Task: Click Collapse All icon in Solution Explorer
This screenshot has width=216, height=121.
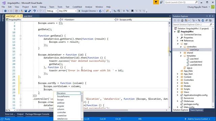Action: 207,20
